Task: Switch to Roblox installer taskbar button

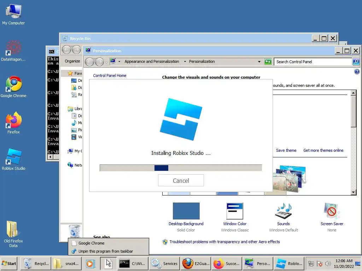Action: pyautogui.click(x=289, y=263)
